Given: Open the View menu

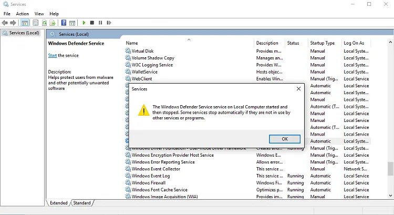Looking at the screenshot, I should tap(39, 14).
